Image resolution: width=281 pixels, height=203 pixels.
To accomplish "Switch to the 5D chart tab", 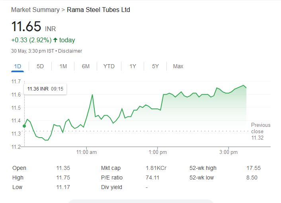I will click(40, 66).
